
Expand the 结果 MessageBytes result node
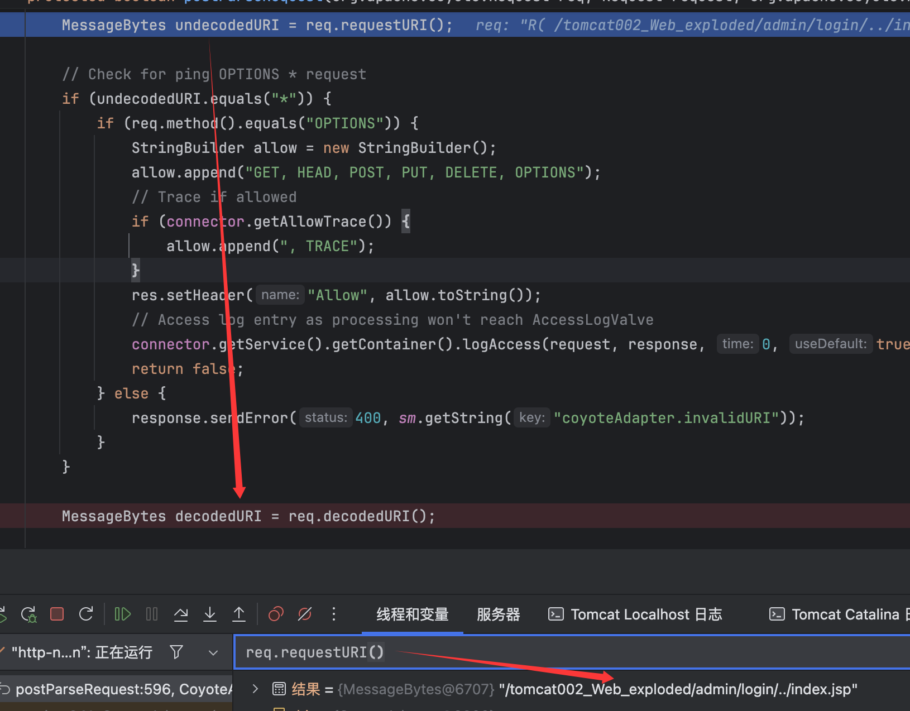click(x=256, y=689)
